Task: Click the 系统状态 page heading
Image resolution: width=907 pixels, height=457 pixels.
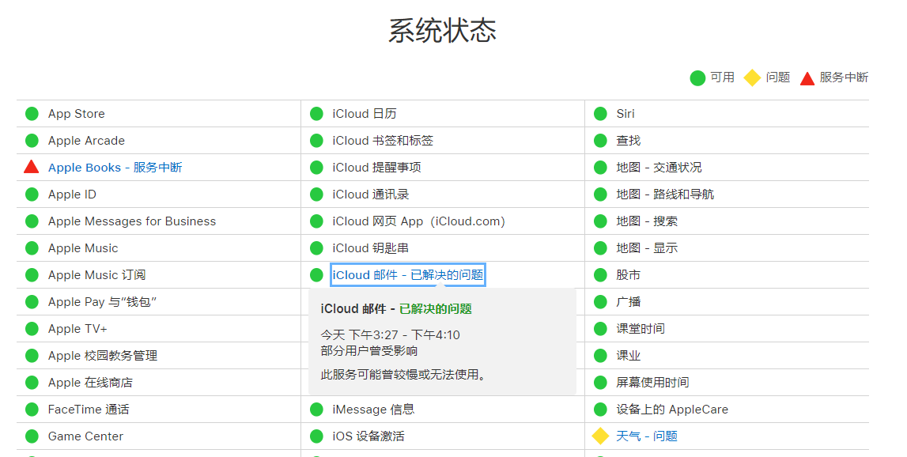Action: tap(443, 31)
